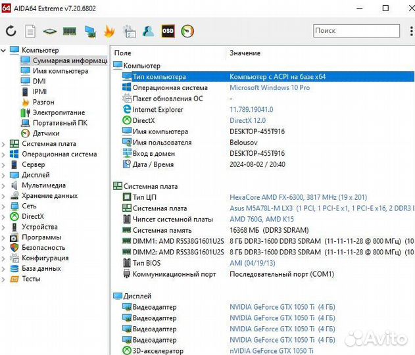The height and width of the screenshot is (355, 415).
Task: Expand the Хранение данных tree node
Action: pos(3,196)
